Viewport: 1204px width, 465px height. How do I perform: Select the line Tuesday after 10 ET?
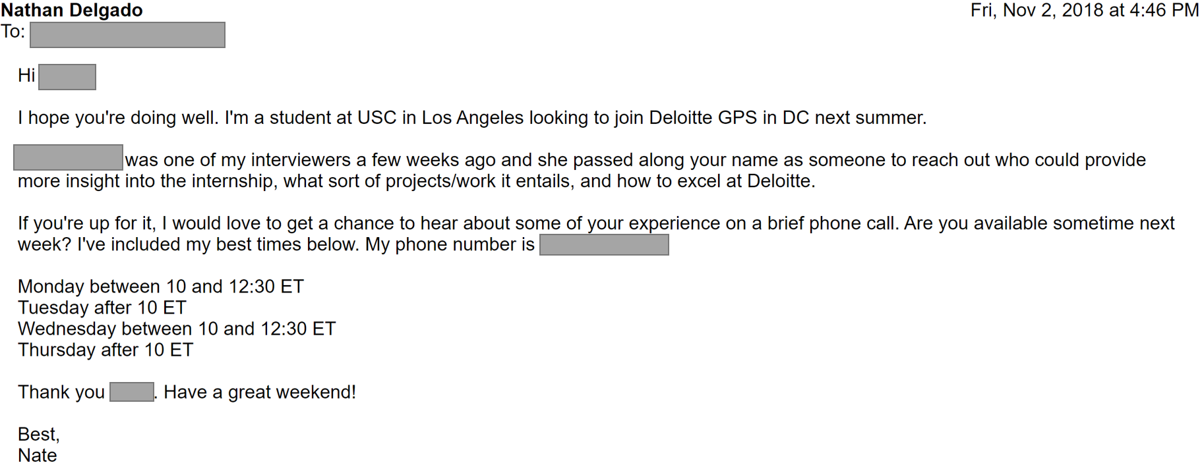pyautogui.click(x=102, y=308)
